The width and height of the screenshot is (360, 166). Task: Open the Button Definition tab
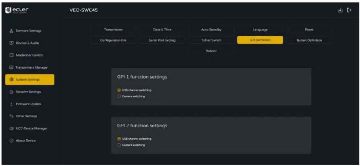(309, 40)
